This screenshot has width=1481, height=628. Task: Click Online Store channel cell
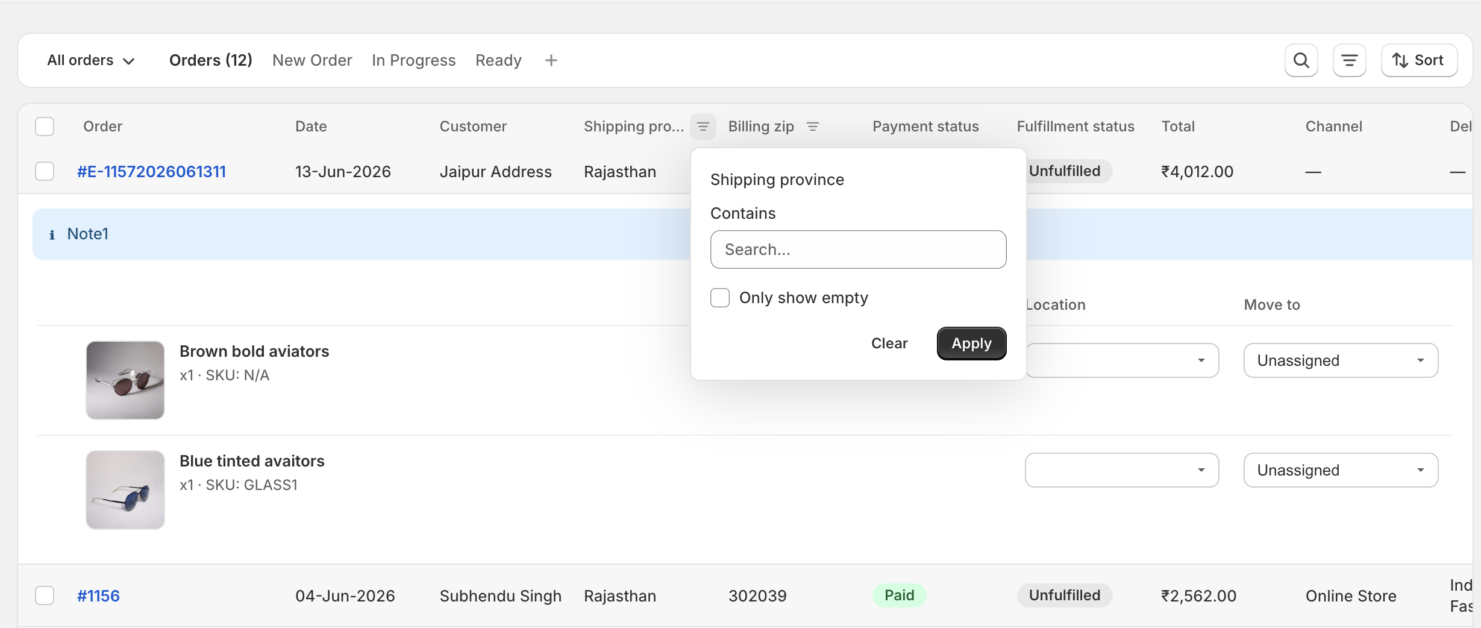(1351, 596)
